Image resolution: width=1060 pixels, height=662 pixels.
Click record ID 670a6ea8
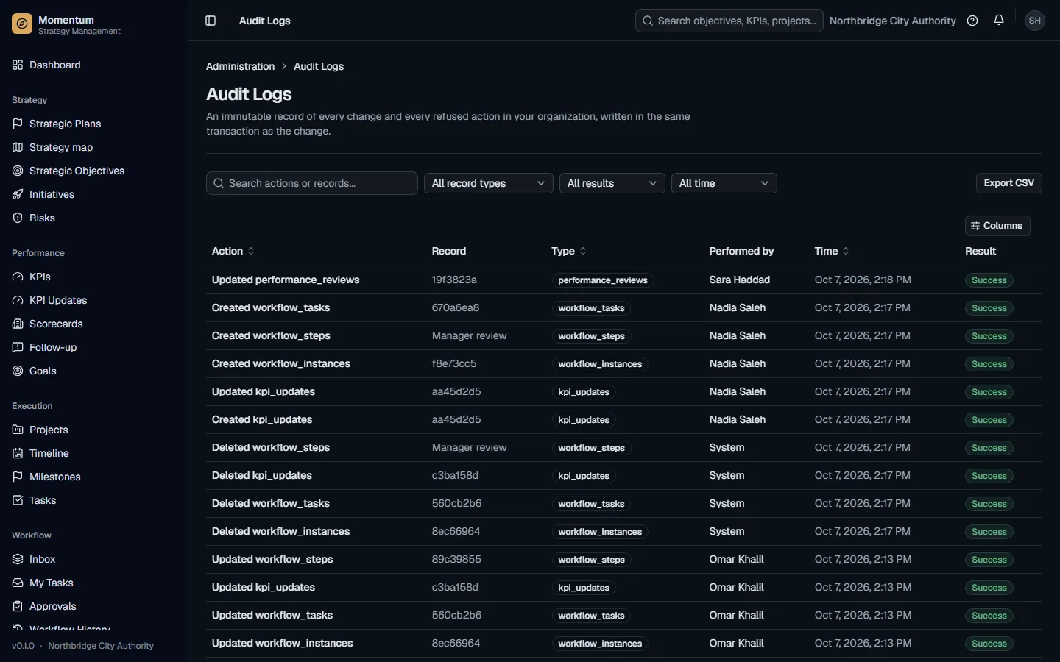tap(456, 307)
